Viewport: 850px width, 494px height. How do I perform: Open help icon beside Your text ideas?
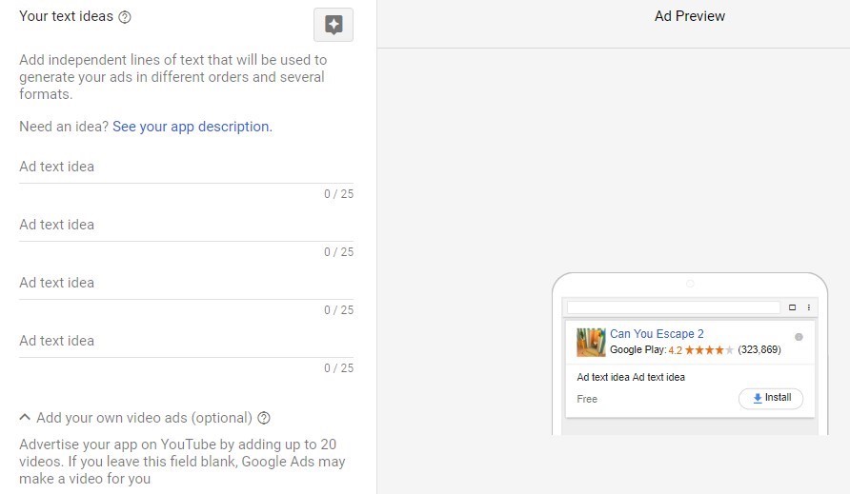[x=125, y=17]
